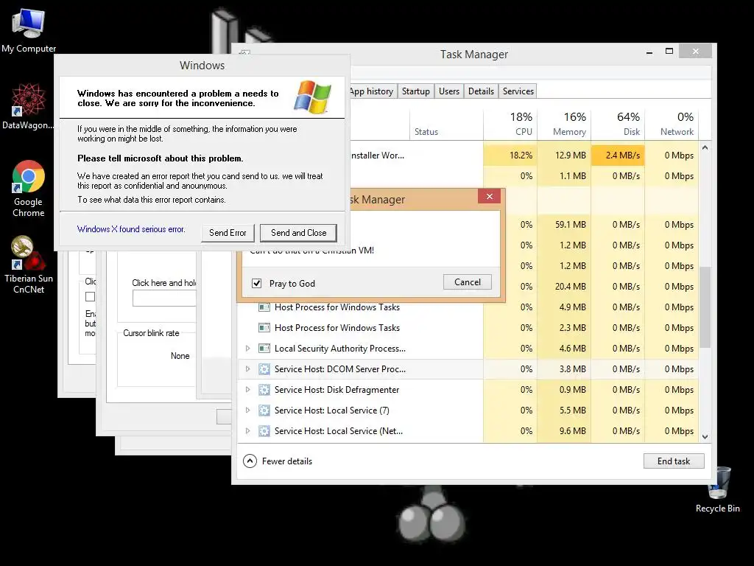754x566 pixels.
Task: Click the Service Host: Local Service (Net... gear icon
Action: 264,431
